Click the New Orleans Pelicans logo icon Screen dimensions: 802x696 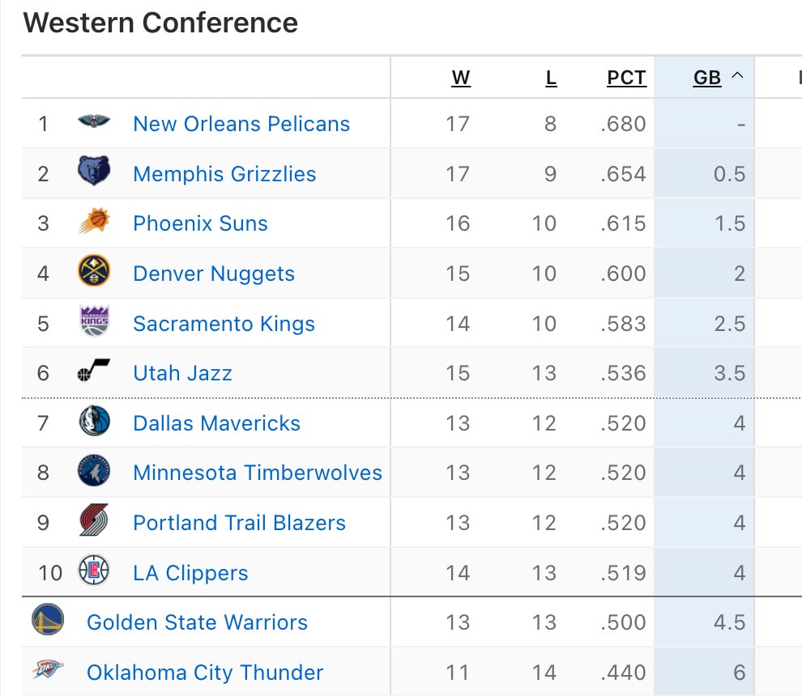[x=94, y=122]
